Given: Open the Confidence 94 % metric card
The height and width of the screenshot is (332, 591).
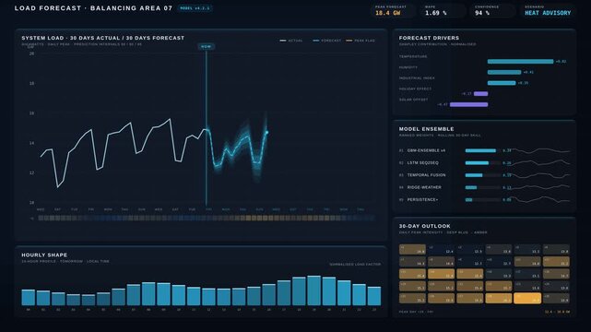Looking at the screenshot, I should (492, 10).
